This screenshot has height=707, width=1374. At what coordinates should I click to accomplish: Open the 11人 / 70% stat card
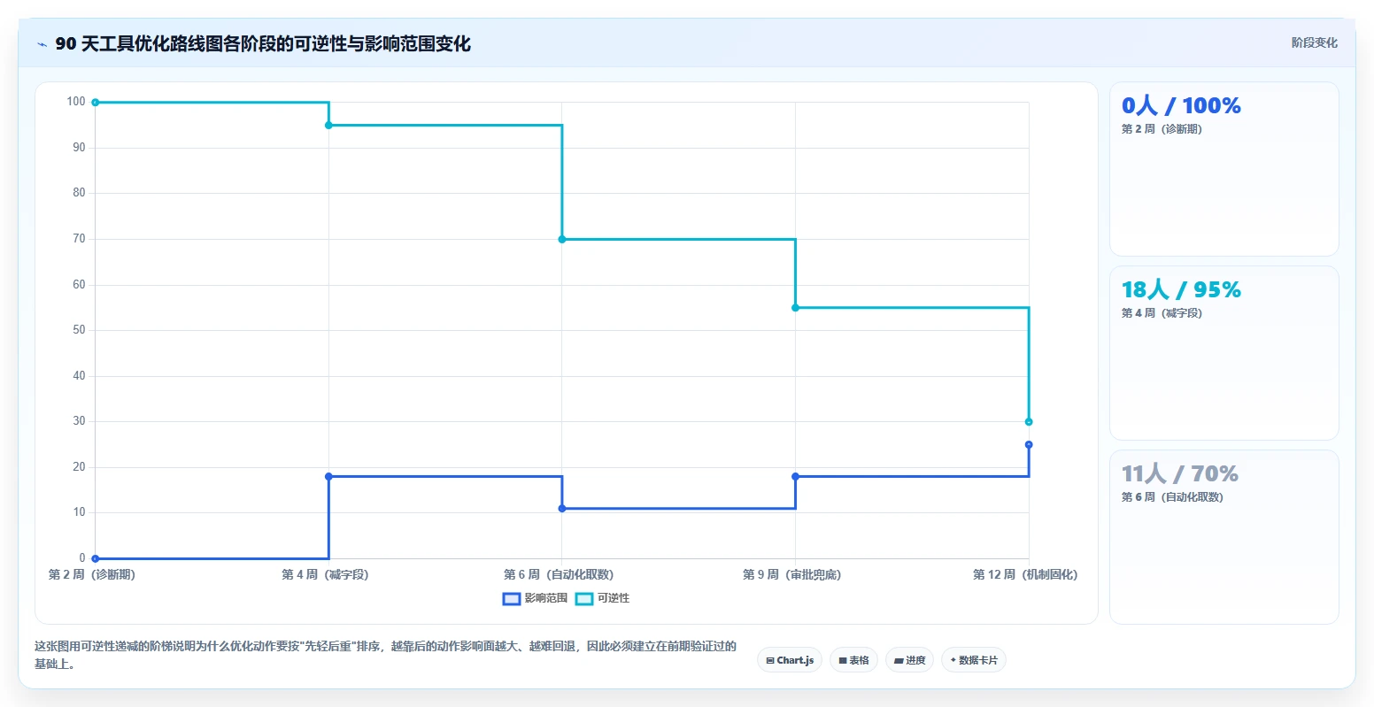1223,537
